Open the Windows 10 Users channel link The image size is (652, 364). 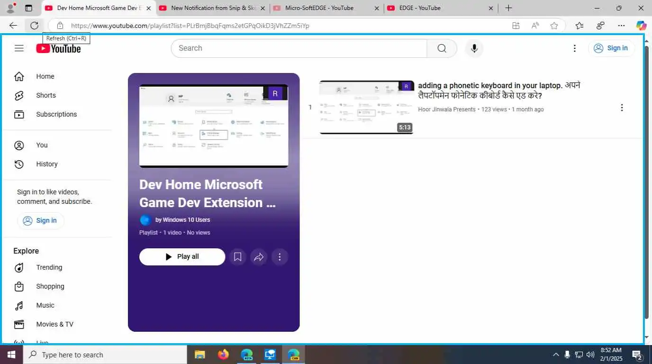pyautogui.click(x=182, y=220)
